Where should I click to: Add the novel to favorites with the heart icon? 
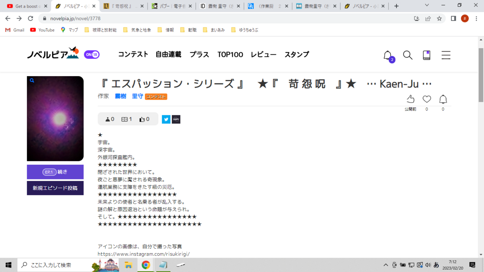tap(426, 98)
